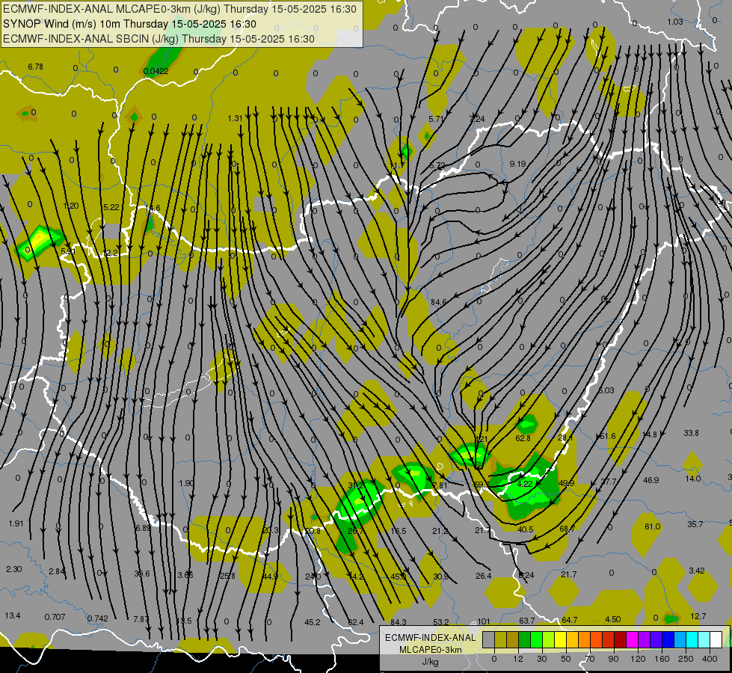Click the map value '101'

[x=484, y=621]
